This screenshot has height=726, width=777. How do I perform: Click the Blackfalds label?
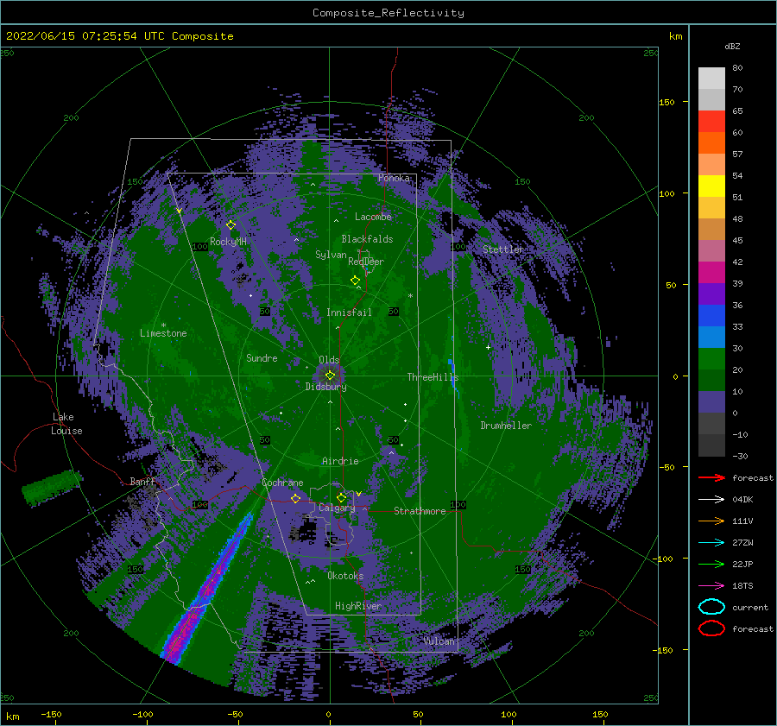367,239
